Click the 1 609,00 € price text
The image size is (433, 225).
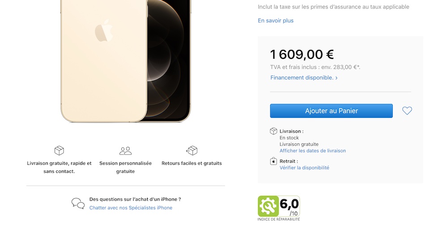pyautogui.click(x=302, y=54)
